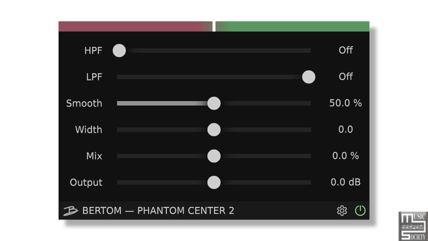Click the Mix slider knob

coord(214,156)
